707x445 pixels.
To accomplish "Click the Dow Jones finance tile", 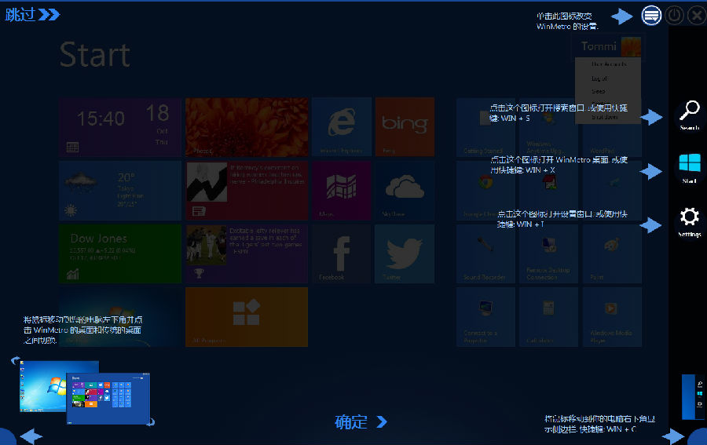I will click(119, 254).
